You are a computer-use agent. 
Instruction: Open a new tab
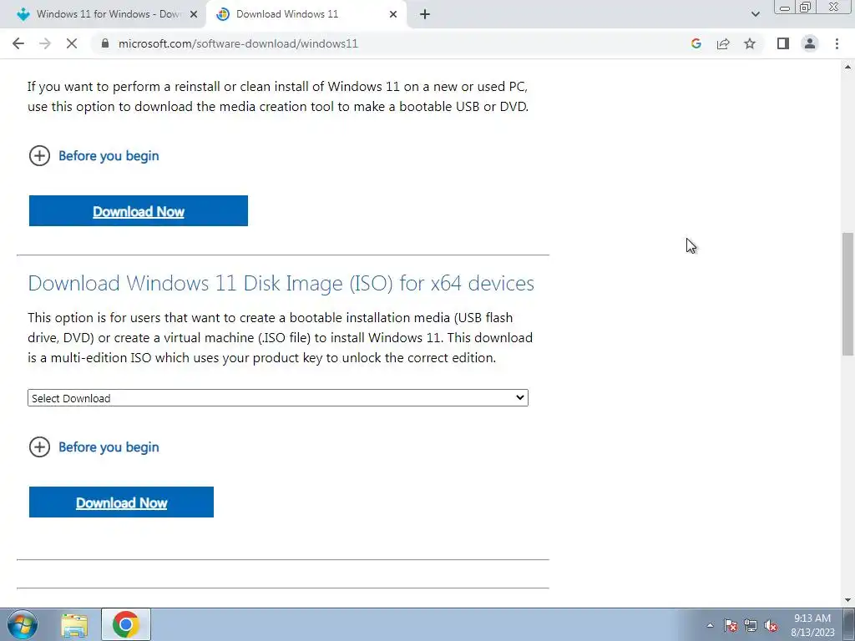coord(425,14)
